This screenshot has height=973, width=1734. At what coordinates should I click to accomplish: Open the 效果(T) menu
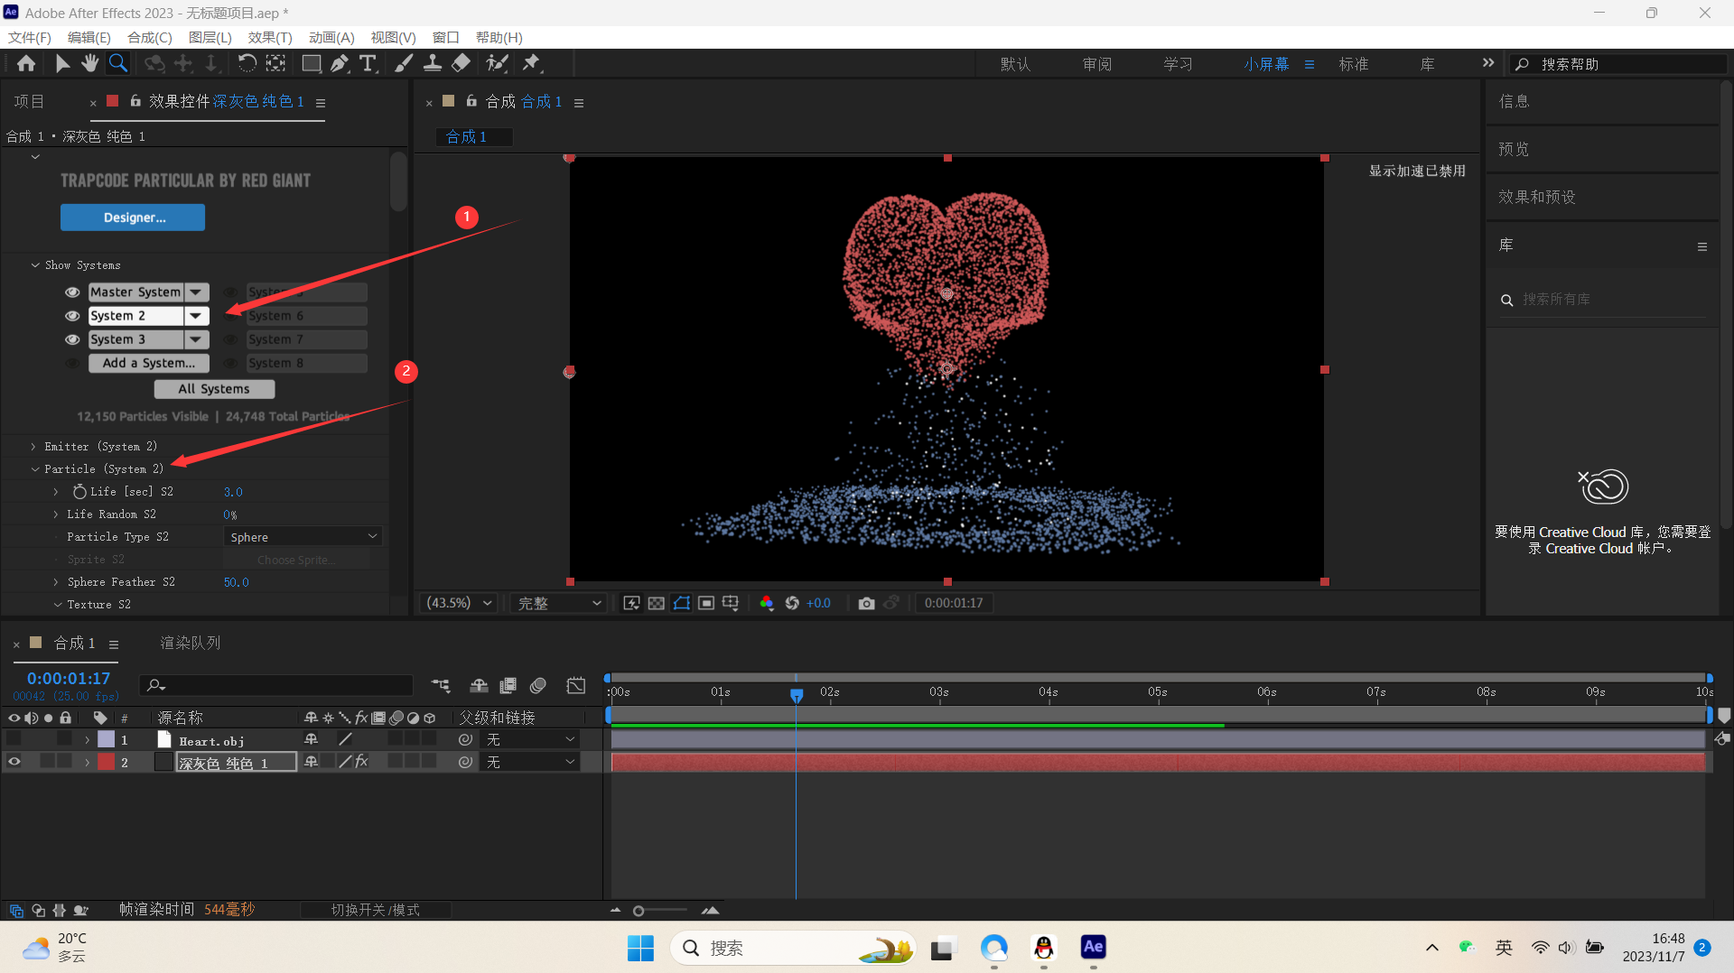[270, 37]
